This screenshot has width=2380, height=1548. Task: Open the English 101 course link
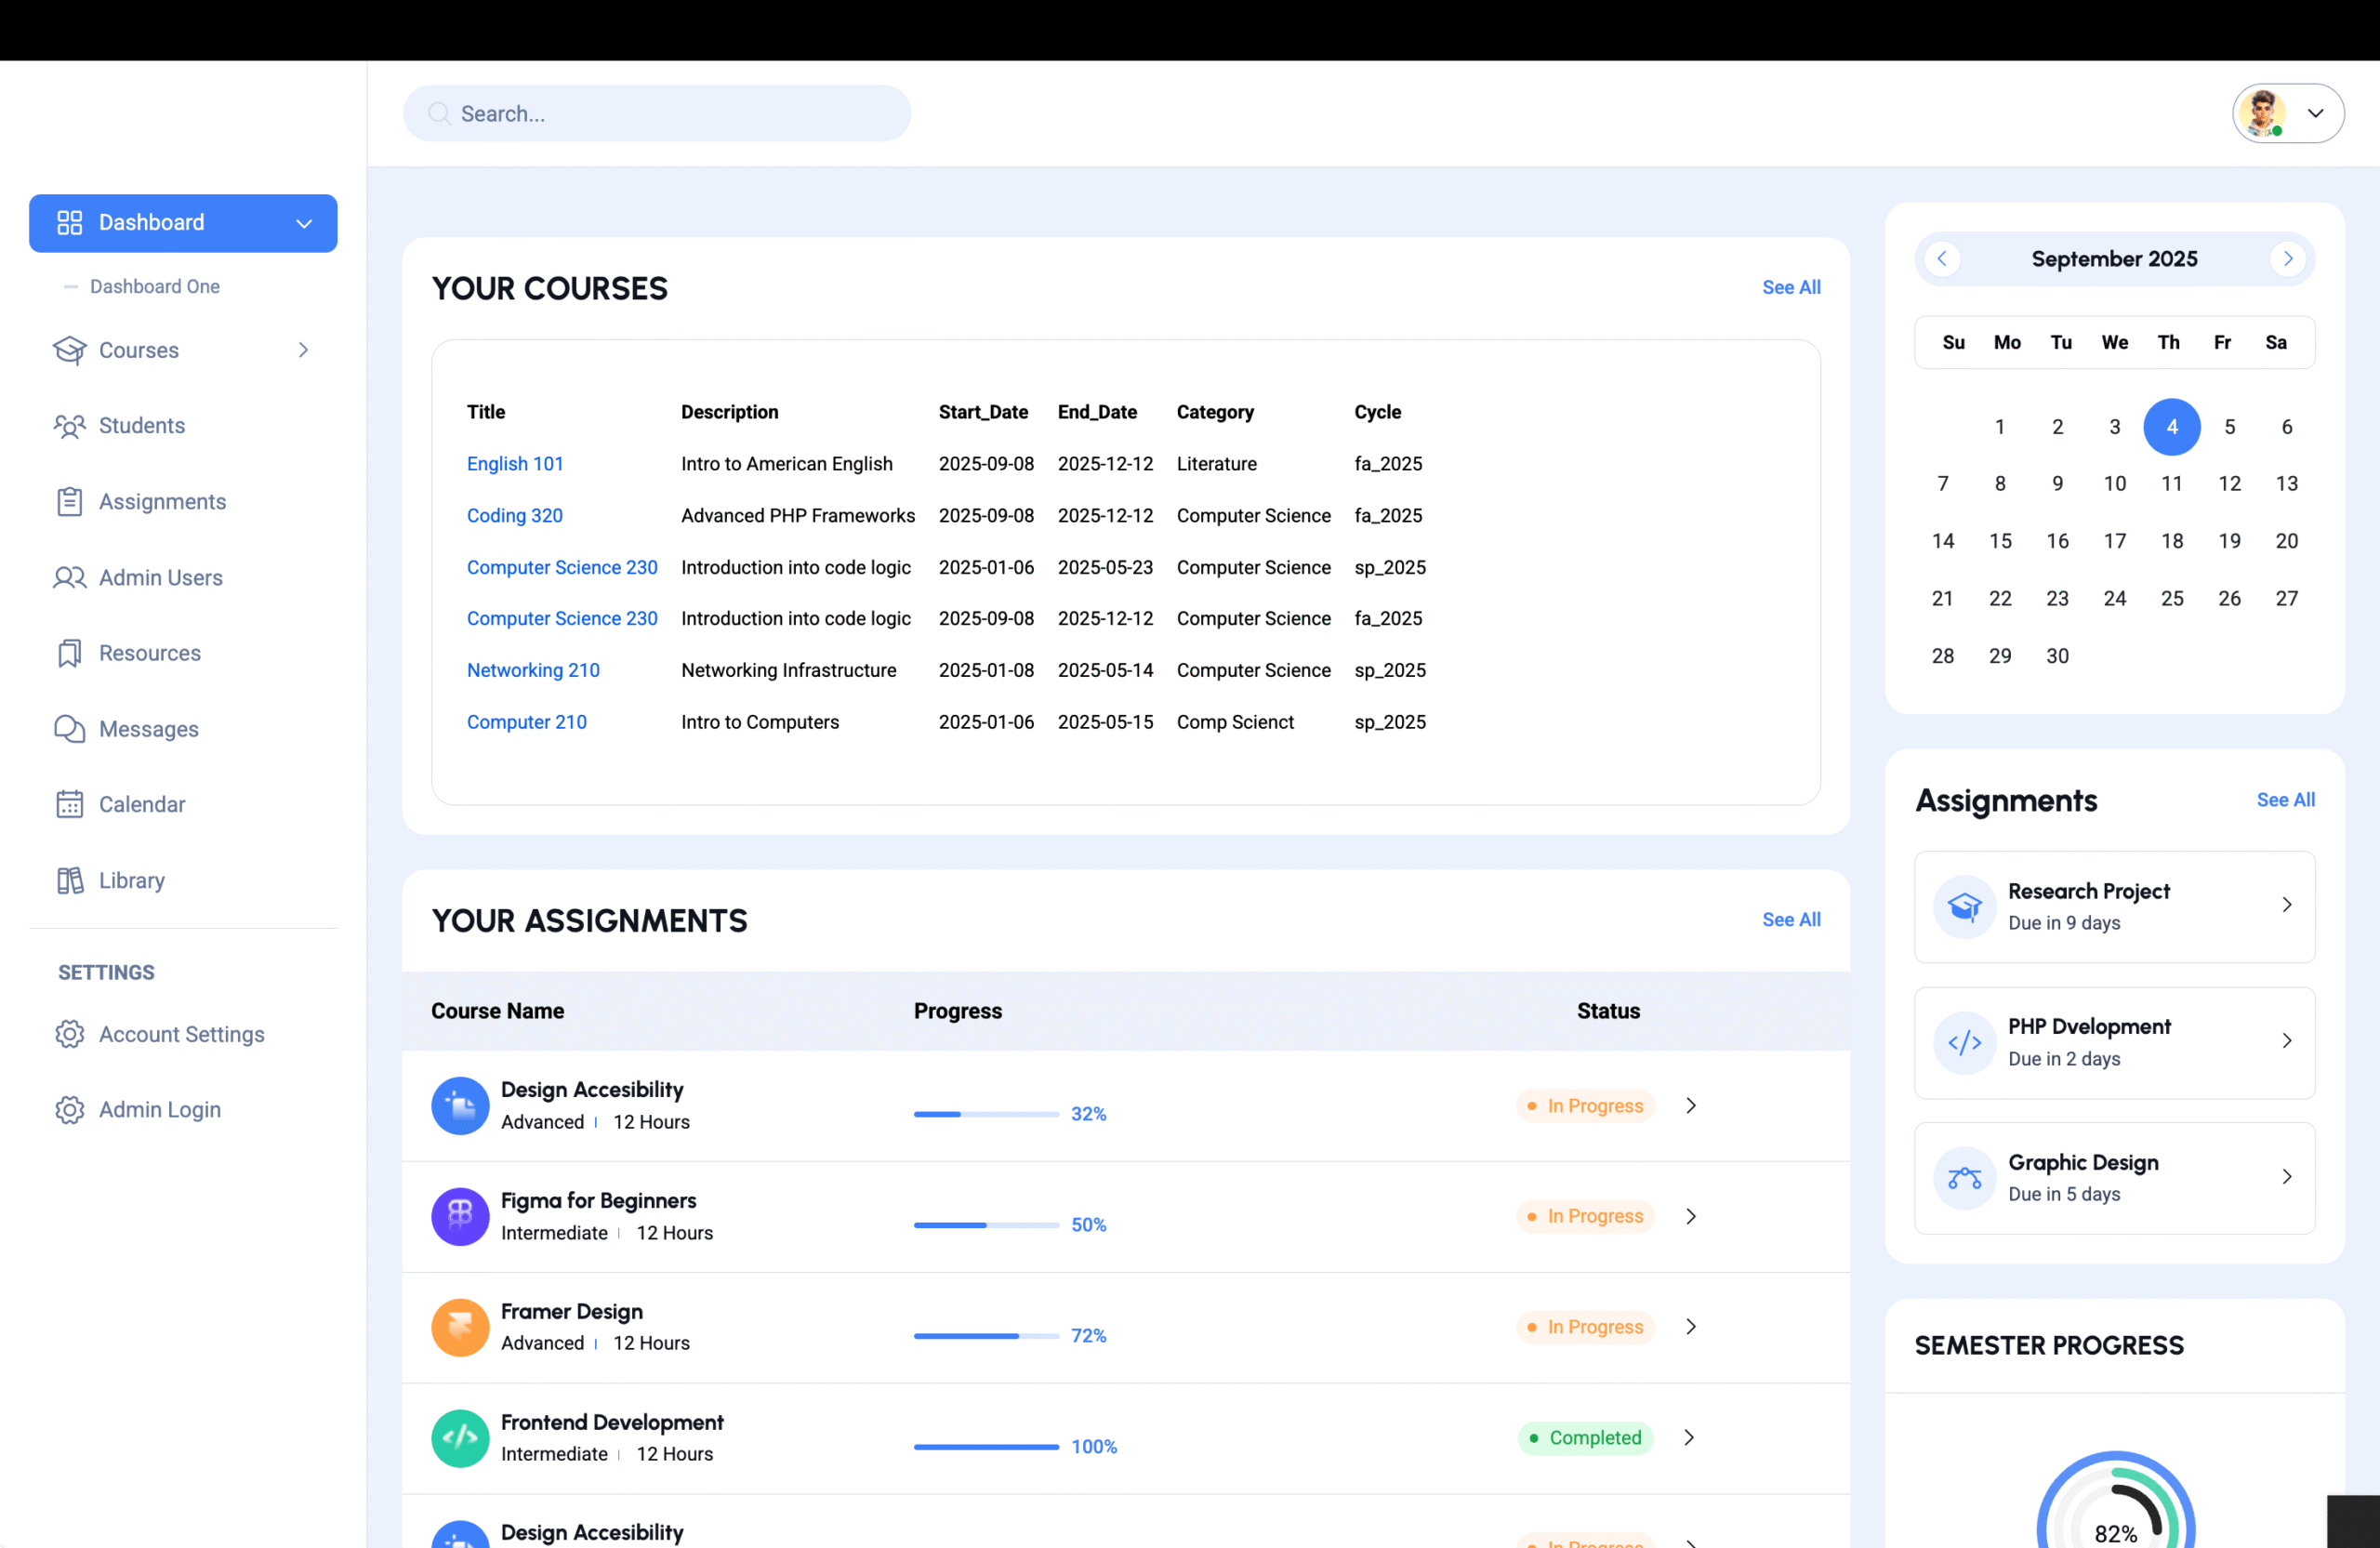[515, 464]
